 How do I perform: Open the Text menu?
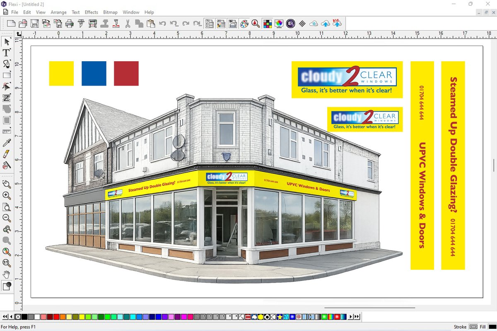click(76, 12)
